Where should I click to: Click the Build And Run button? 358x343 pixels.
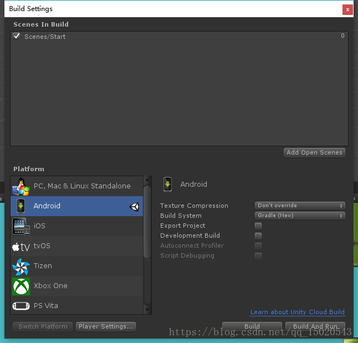tap(315, 326)
